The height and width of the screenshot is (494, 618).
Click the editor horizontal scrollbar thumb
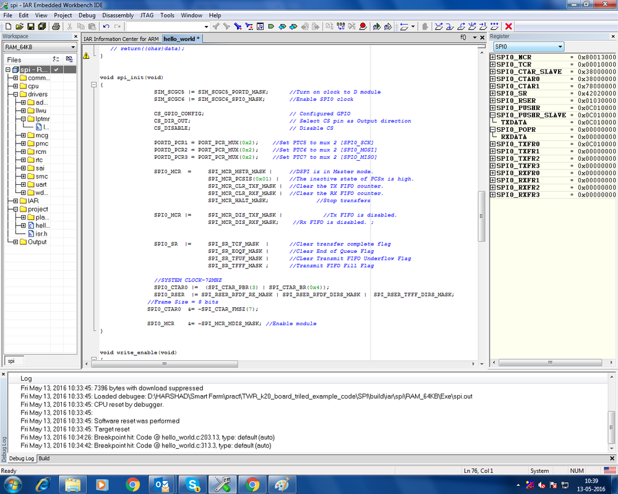point(165,364)
